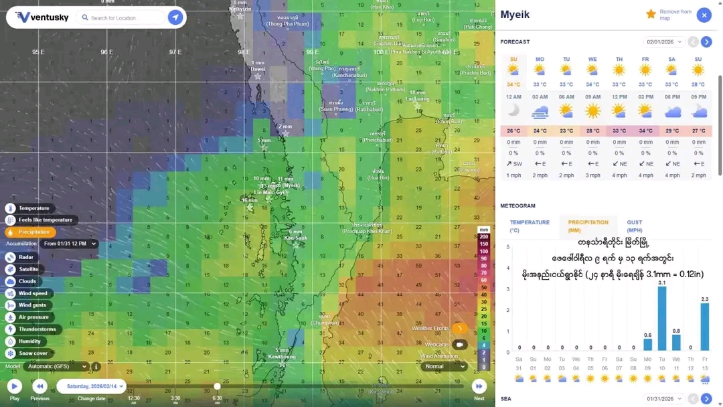Click the 12 PM hourly forecast column
Viewport: 723px width, 407px height.
pos(619,136)
